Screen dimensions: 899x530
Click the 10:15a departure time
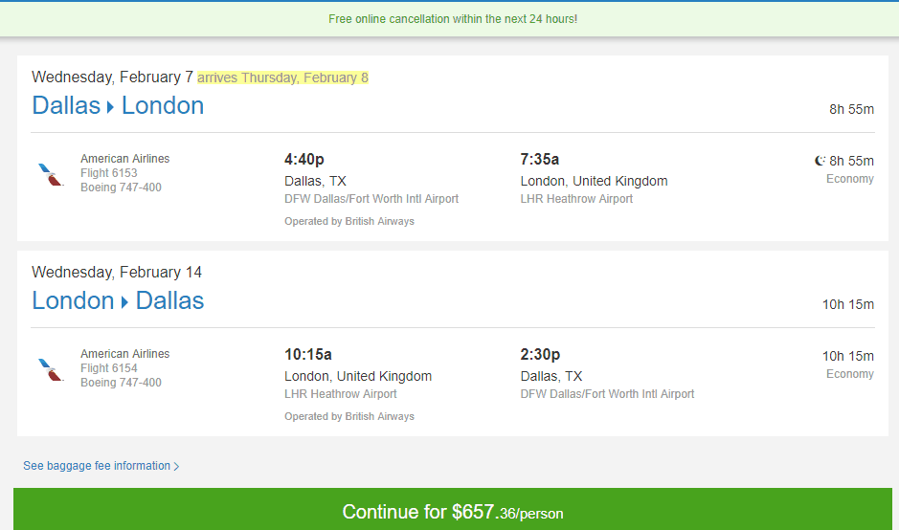(x=308, y=354)
